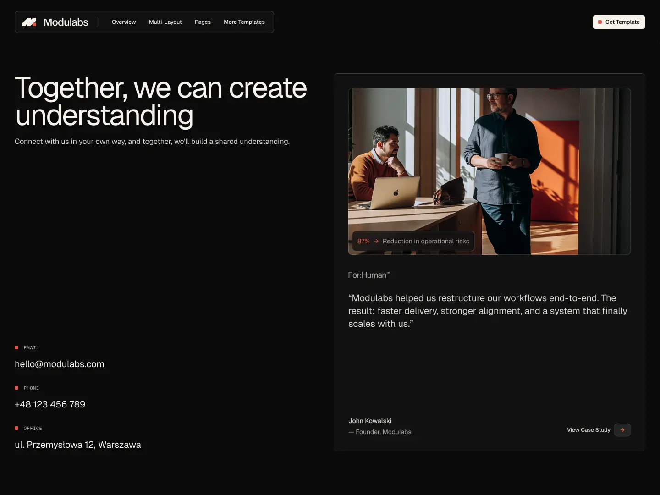Follow the View Case Study link

(588, 430)
